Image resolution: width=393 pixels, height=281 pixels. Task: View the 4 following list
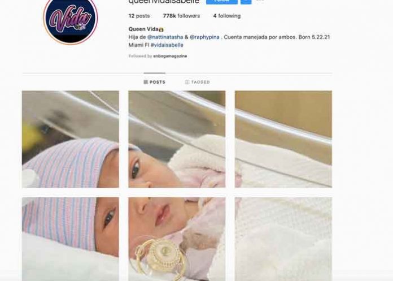(227, 16)
